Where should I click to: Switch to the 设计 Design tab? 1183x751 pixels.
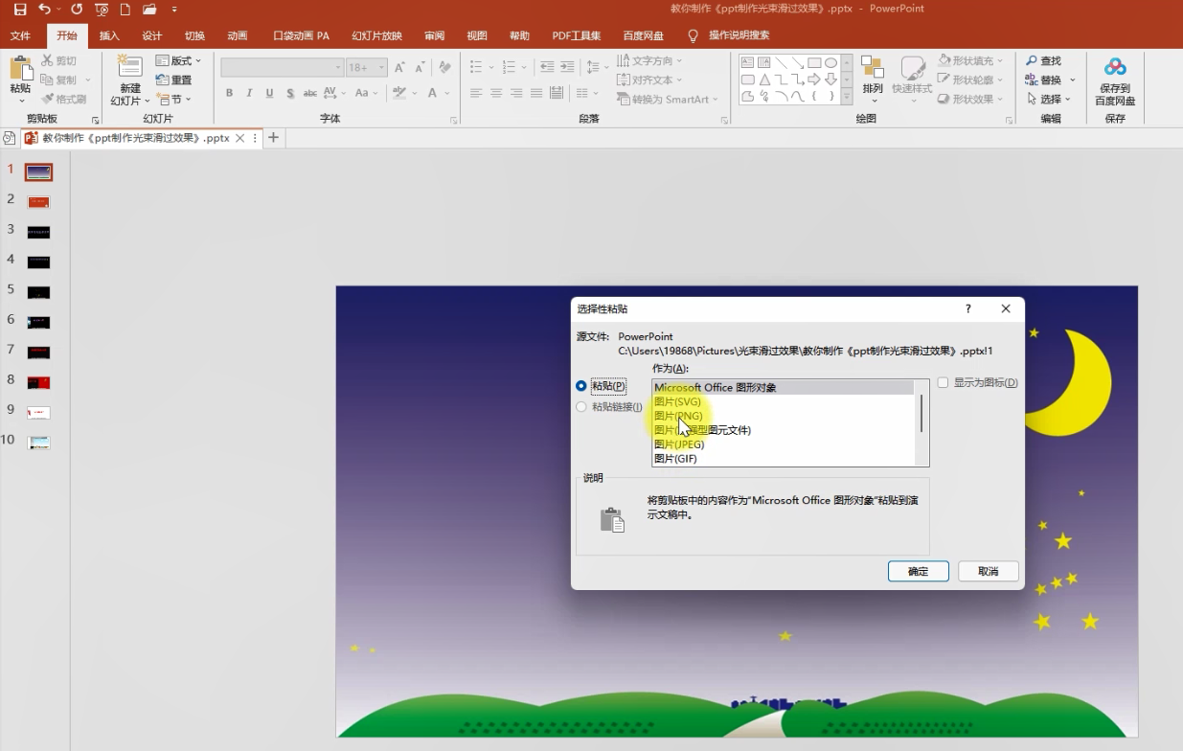pos(151,36)
